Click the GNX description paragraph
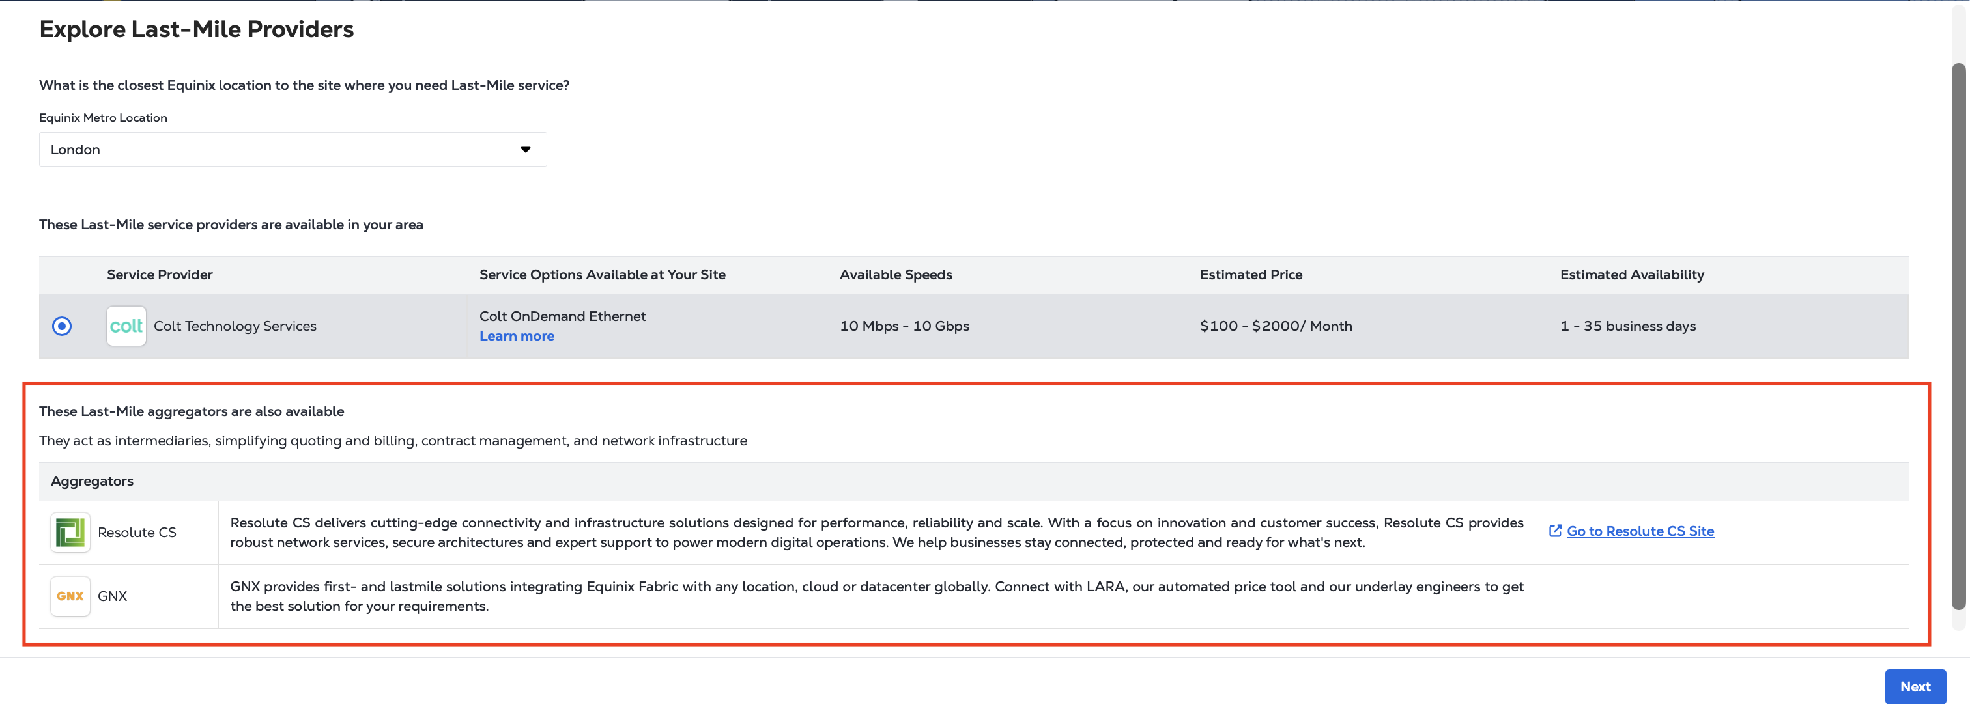1970x724 pixels. [x=876, y=596]
